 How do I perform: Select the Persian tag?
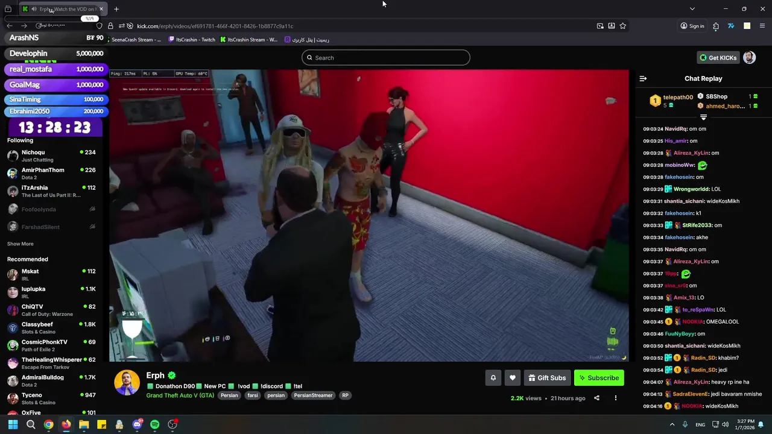point(229,395)
